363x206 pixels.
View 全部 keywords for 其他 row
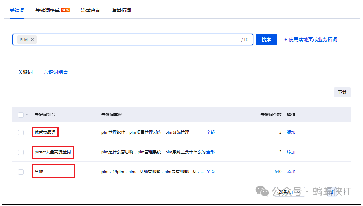pyautogui.click(x=210, y=172)
